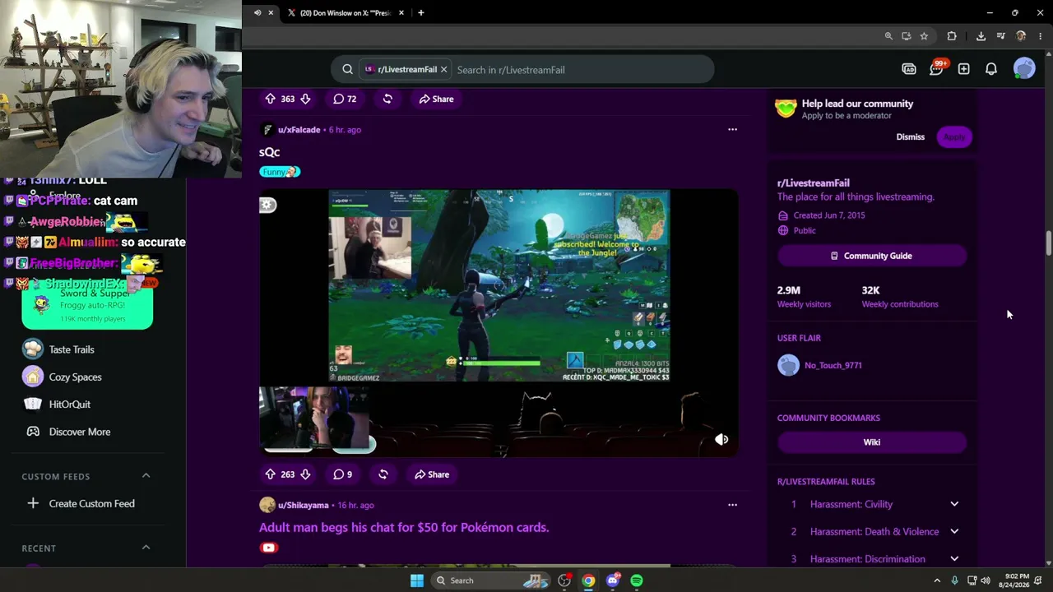
Task: Open Reddit notifications bell
Action: pyautogui.click(x=991, y=69)
